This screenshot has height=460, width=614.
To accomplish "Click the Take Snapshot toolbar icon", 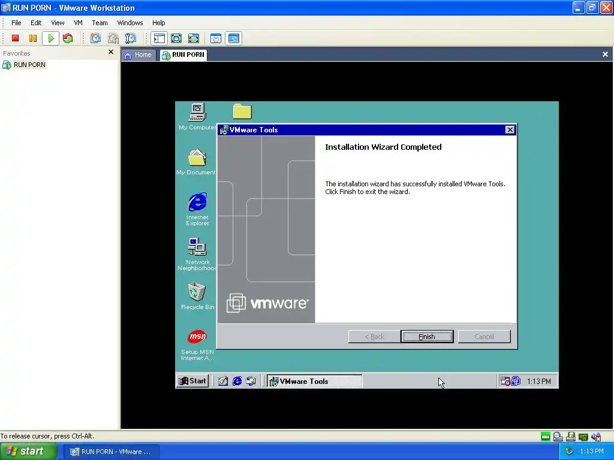I will click(x=95, y=38).
